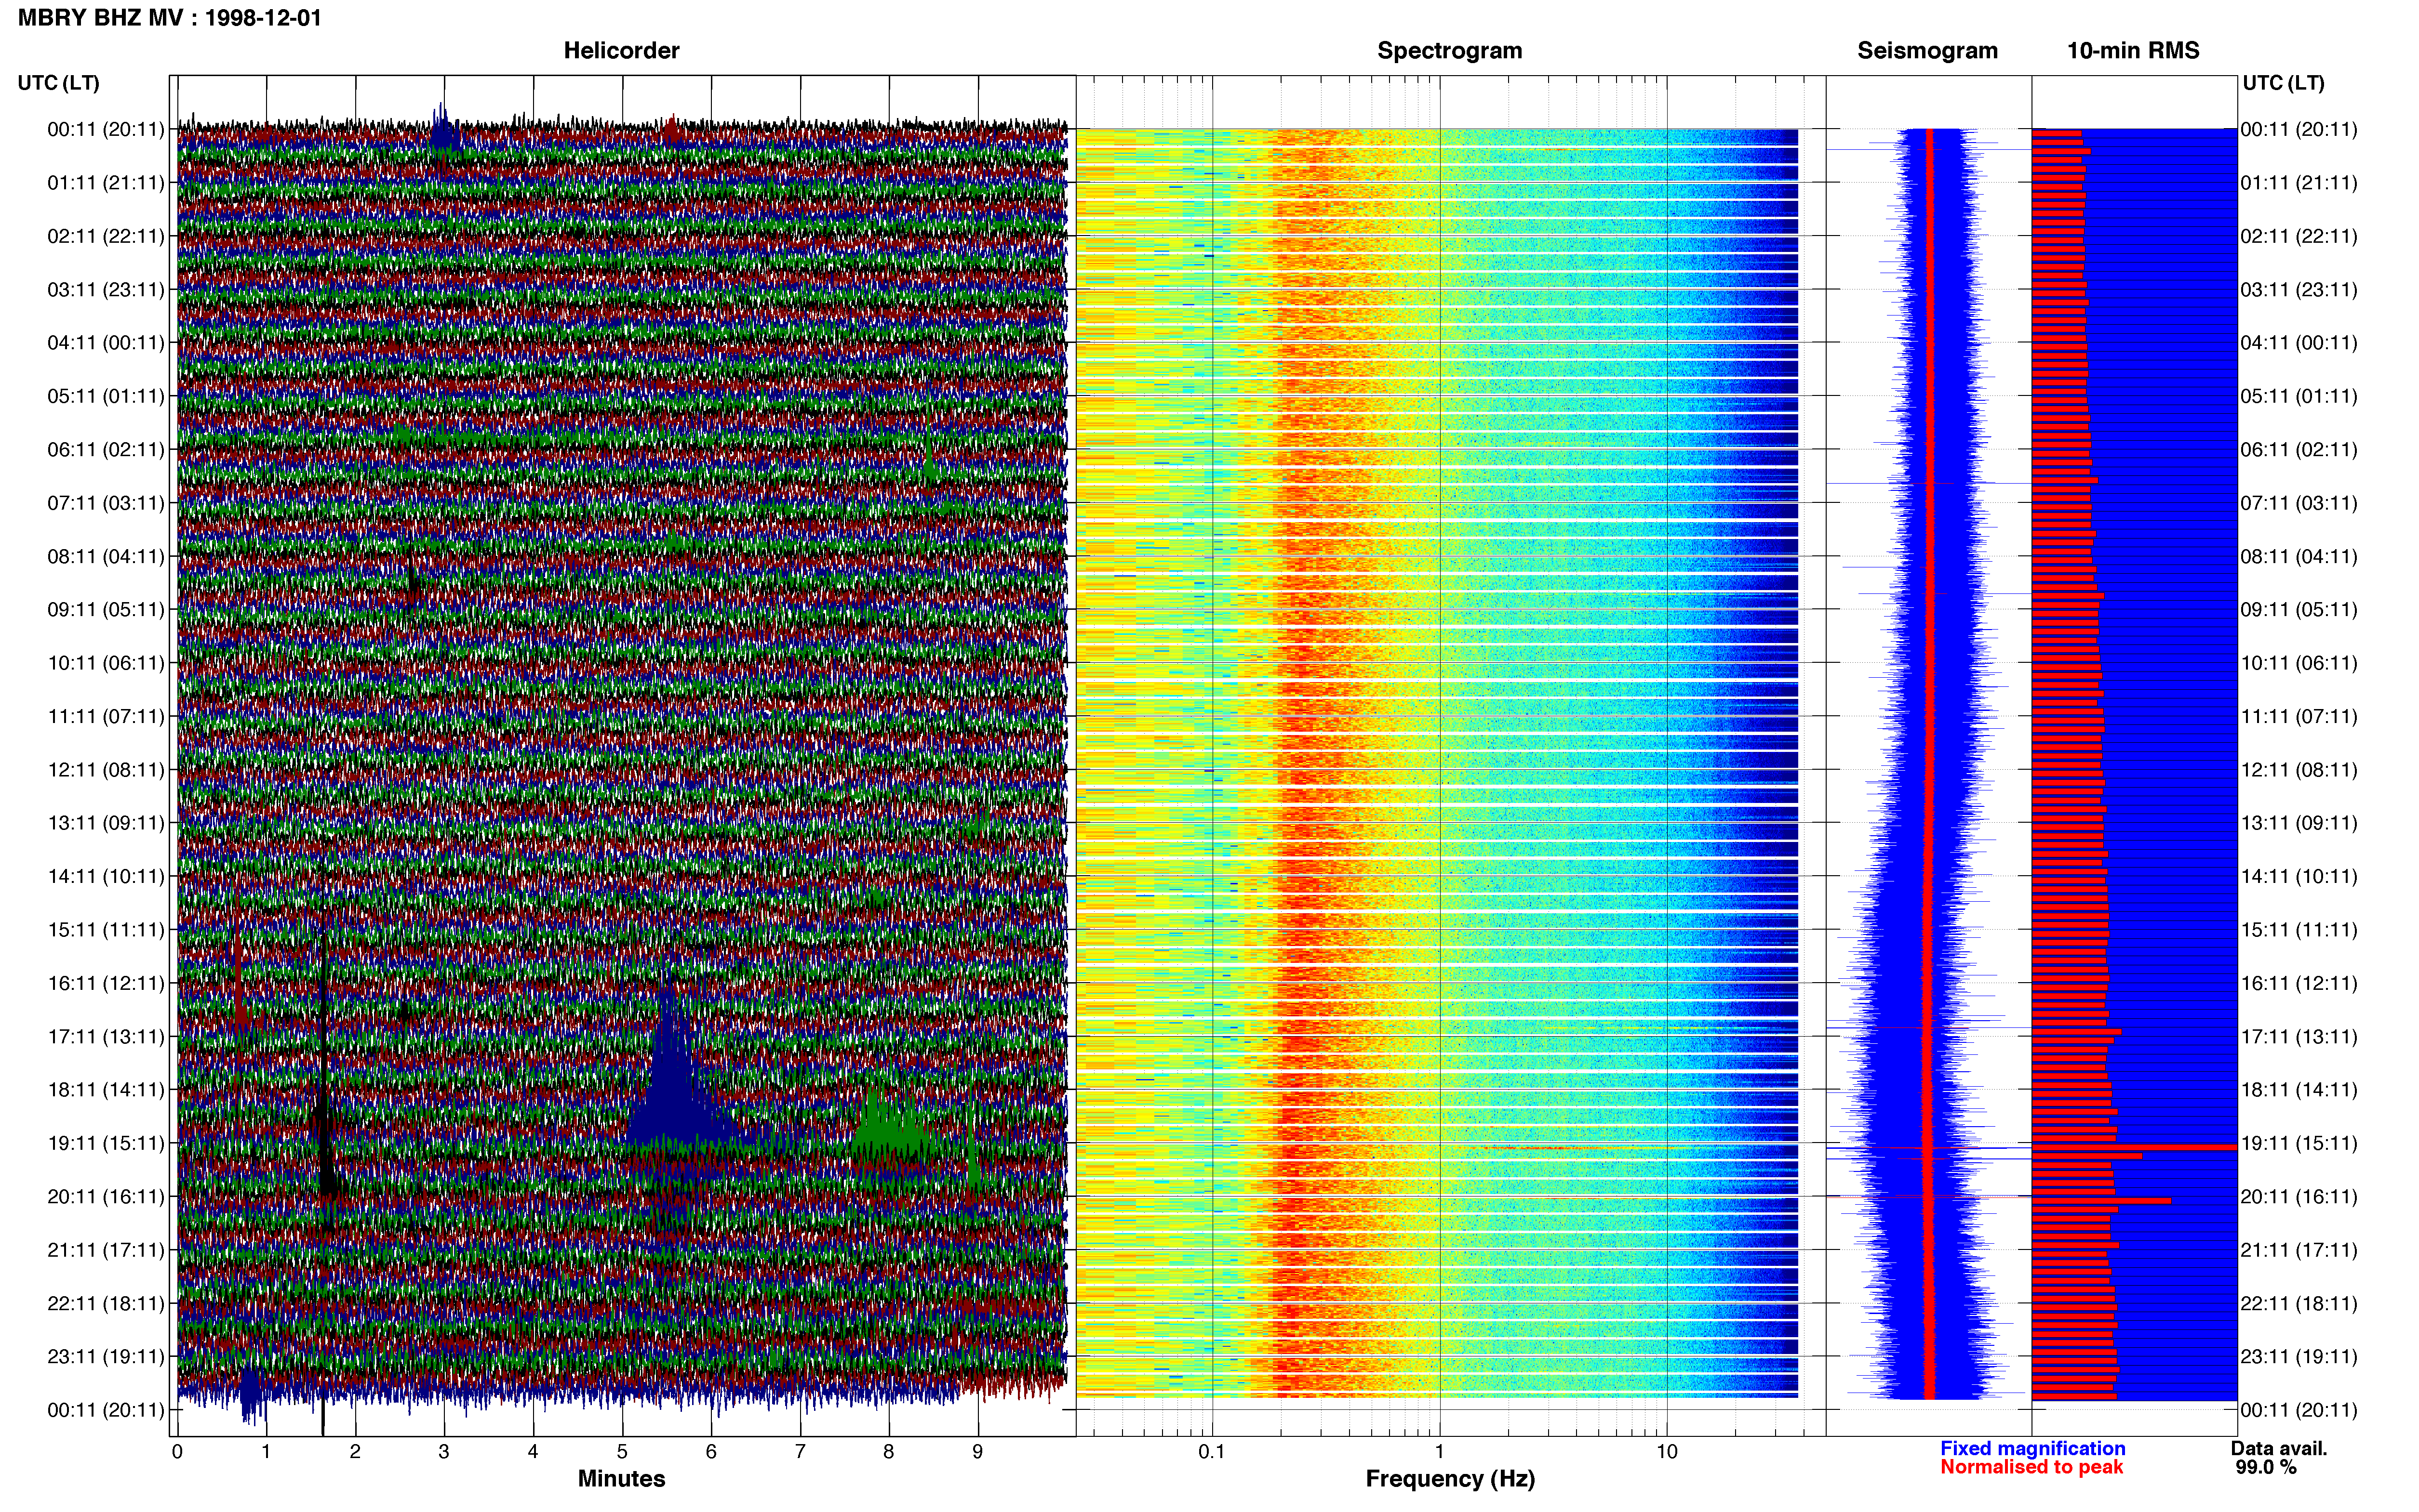Screen dimensions: 2419x1512
Task: Click the left time label '05:11 (01:11)'
Action: [x=106, y=396]
